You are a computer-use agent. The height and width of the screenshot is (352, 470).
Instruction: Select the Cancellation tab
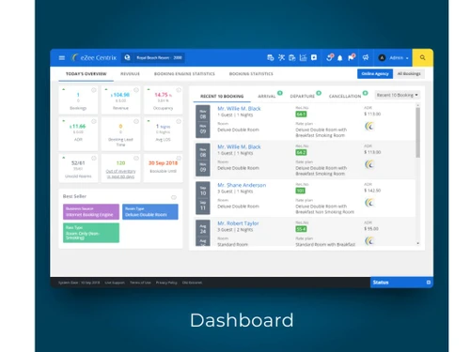pos(345,96)
